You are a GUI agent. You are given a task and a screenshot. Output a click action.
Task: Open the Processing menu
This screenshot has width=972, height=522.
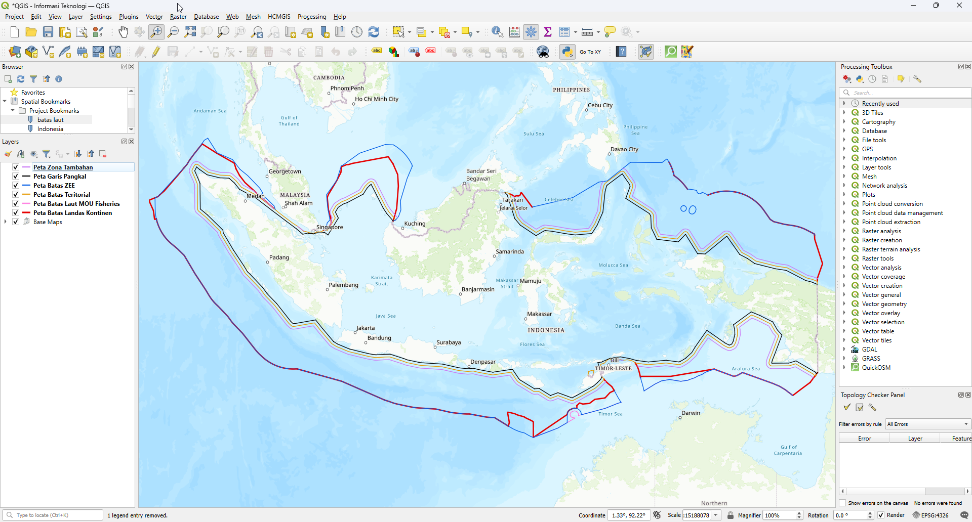pos(311,17)
